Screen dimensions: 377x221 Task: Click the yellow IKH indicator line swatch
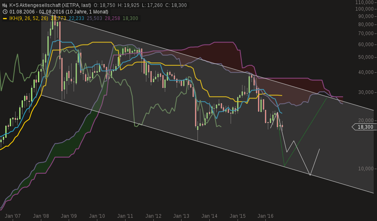(x=5, y=18)
